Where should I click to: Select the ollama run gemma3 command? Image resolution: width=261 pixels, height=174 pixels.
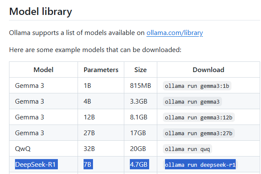[192, 101]
